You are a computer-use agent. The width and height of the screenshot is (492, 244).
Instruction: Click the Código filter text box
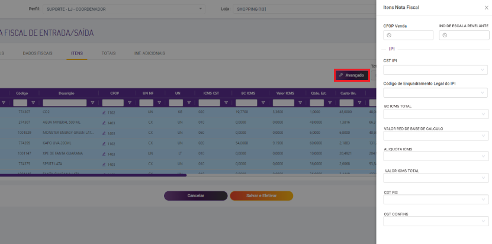click(20, 102)
